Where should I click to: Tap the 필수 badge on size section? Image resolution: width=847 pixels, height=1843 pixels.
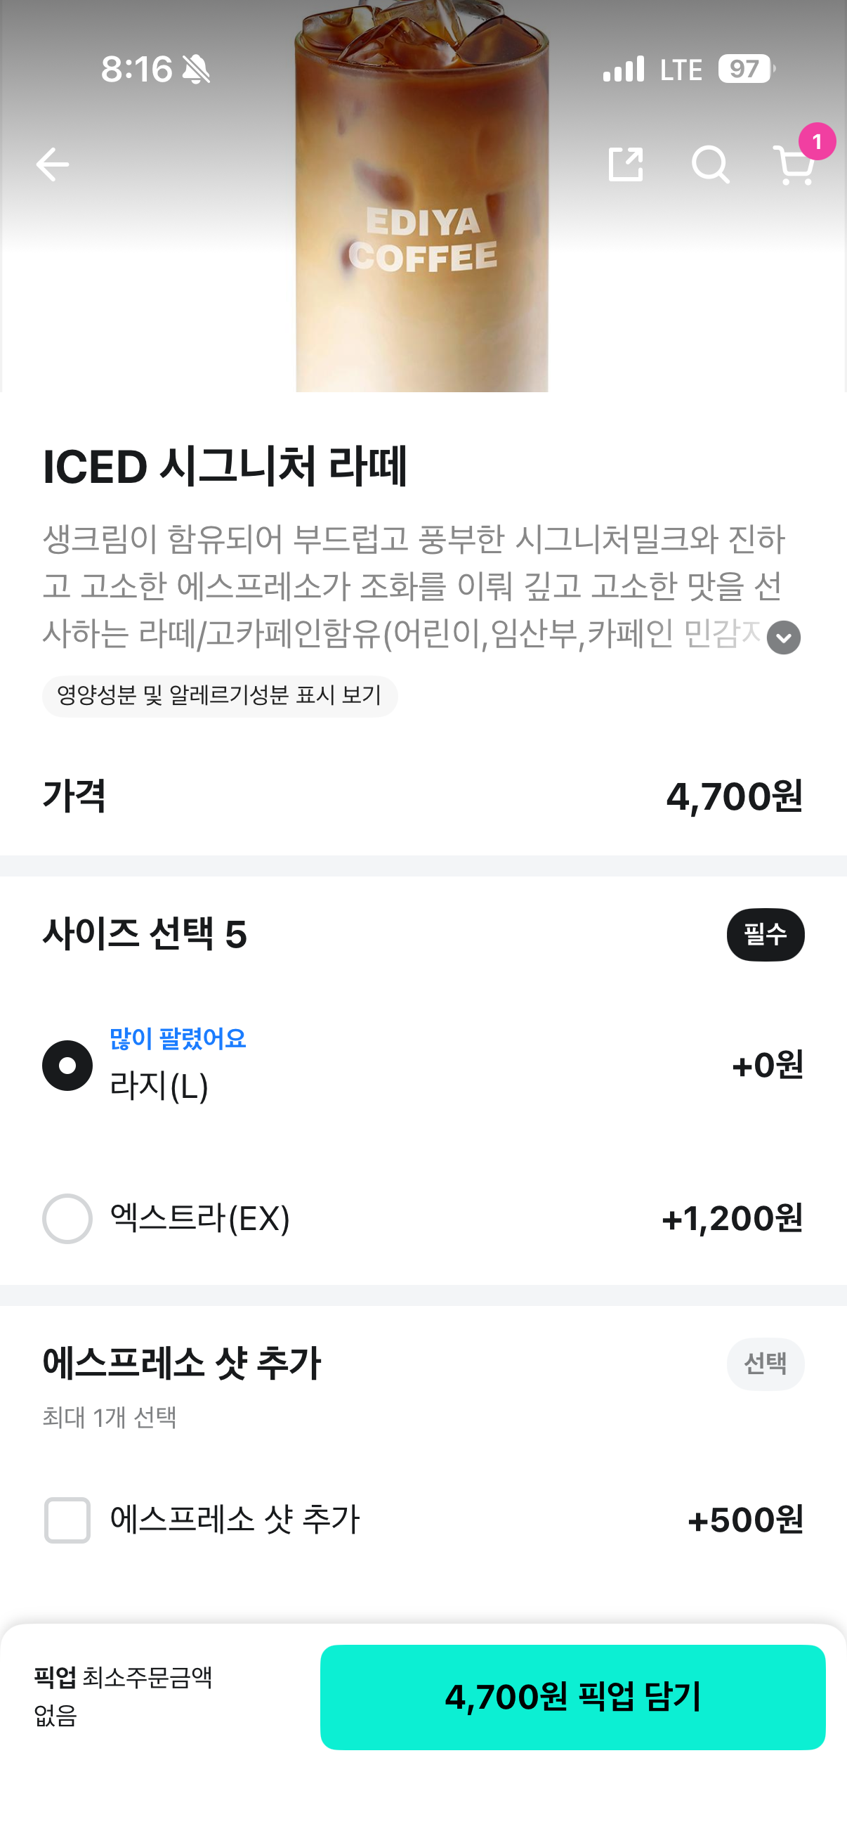(x=765, y=934)
